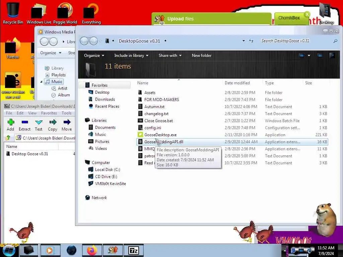This screenshot has width=343, height=257.
Task: Click the Extract button in 7-Zip
Action: pos(24,125)
